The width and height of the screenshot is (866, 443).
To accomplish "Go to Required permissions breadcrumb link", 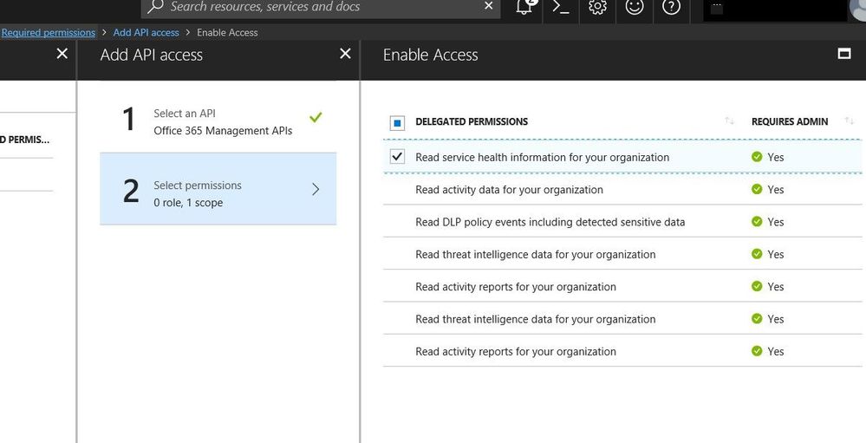I will click(49, 33).
